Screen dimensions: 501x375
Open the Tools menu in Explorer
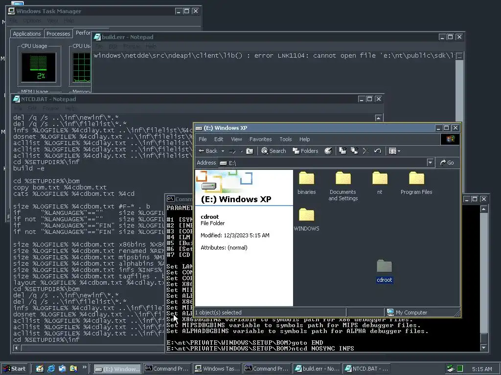click(x=286, y=139)
